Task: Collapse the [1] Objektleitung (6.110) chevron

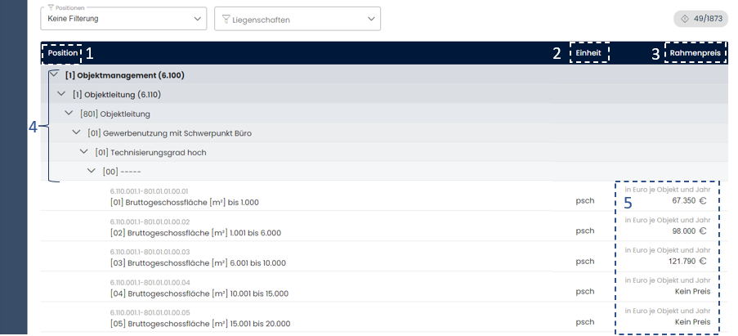Action: pos(62,94)
